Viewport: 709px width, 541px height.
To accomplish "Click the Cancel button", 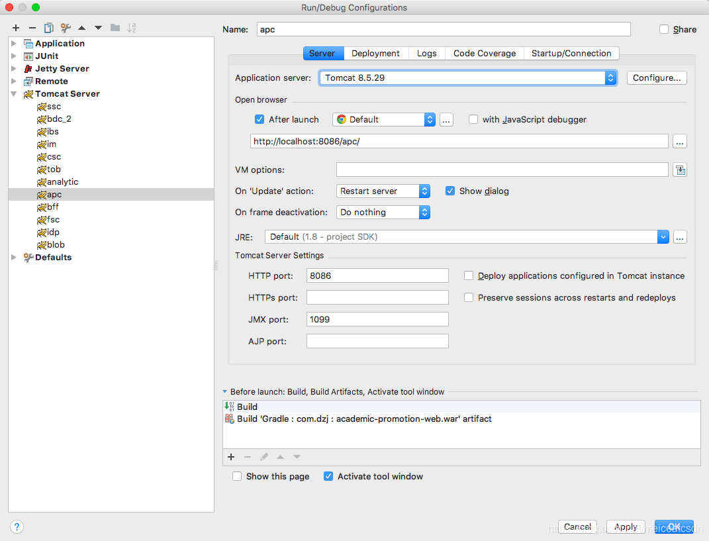I will tap(577, 527).
